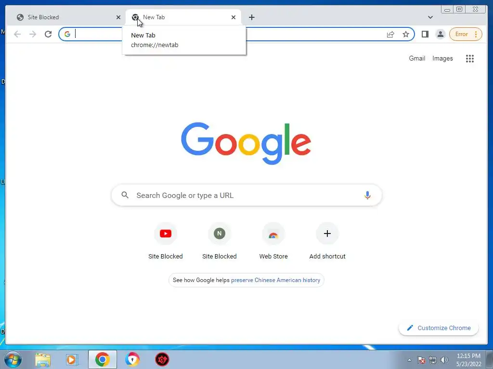The image size is (493, 369).
Task: Open the N Site Blocked shortcut
Action: pos(220,241)
